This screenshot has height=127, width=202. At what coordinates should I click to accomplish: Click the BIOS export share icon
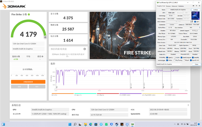coord(192,22)
